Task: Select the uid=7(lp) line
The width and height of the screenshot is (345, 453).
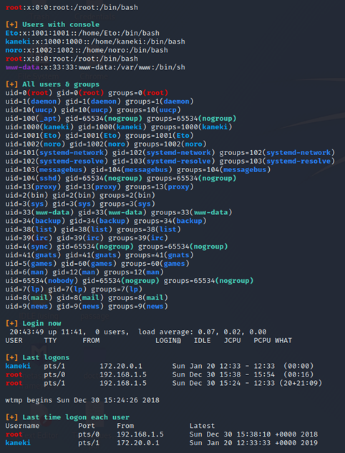Action: point(74,289)
